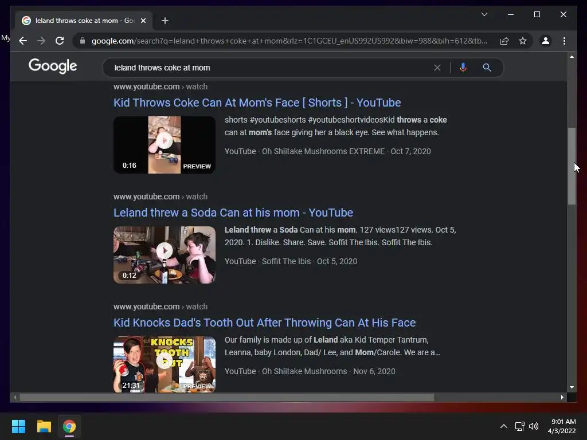
Task: Submit search with magnifying glass icon
Action: pos(487,68)
